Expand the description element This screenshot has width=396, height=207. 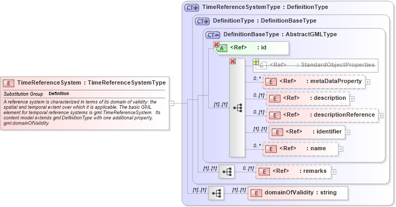coord(352,99)
